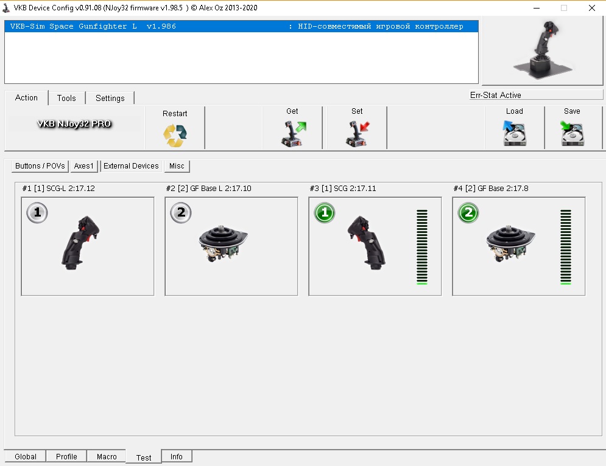Click the Err-Stat Active status field
The width and height of the screenshot is (606, 466).
536,95
